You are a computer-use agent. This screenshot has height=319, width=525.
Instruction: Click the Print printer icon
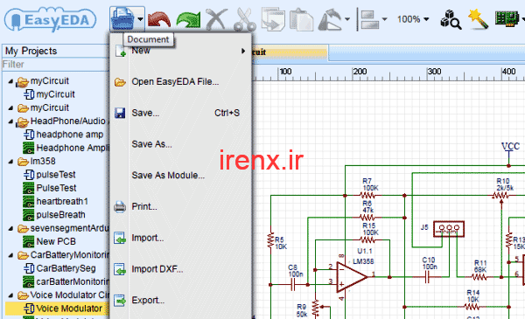(x=120, y=207)
